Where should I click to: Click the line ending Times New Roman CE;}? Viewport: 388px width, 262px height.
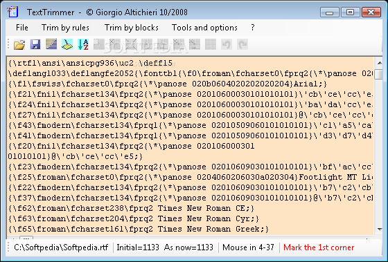131,208
